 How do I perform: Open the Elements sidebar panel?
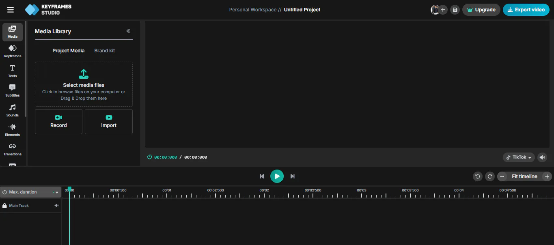[x=13, y=130]
